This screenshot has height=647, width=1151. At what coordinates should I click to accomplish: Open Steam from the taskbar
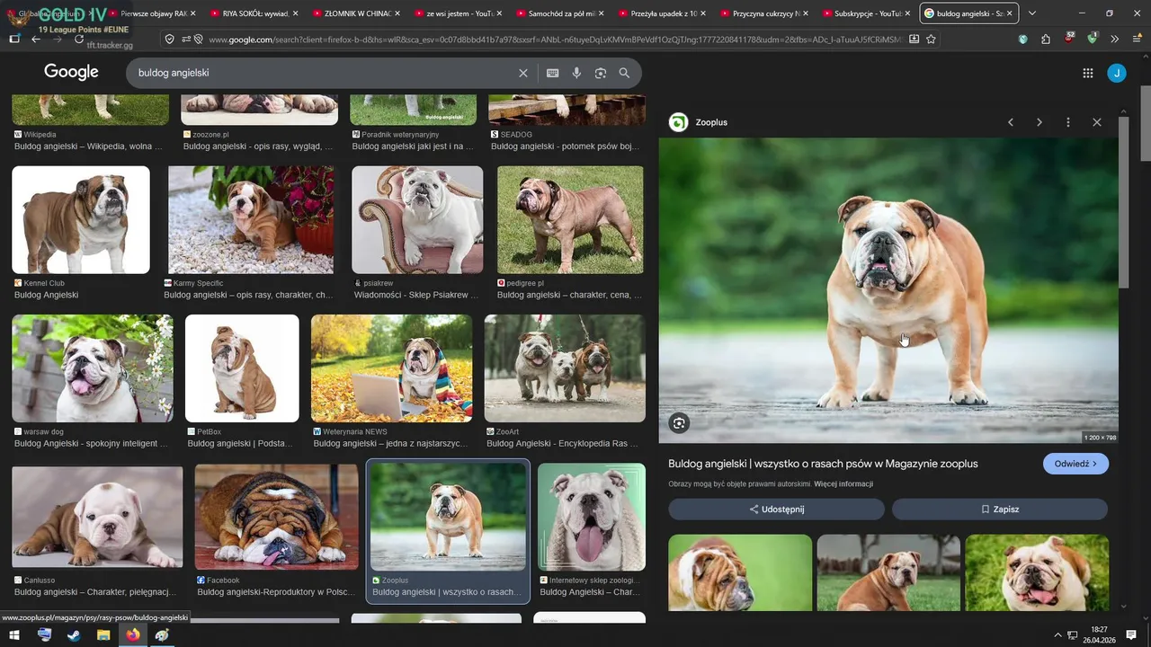(x=73, y=634)
